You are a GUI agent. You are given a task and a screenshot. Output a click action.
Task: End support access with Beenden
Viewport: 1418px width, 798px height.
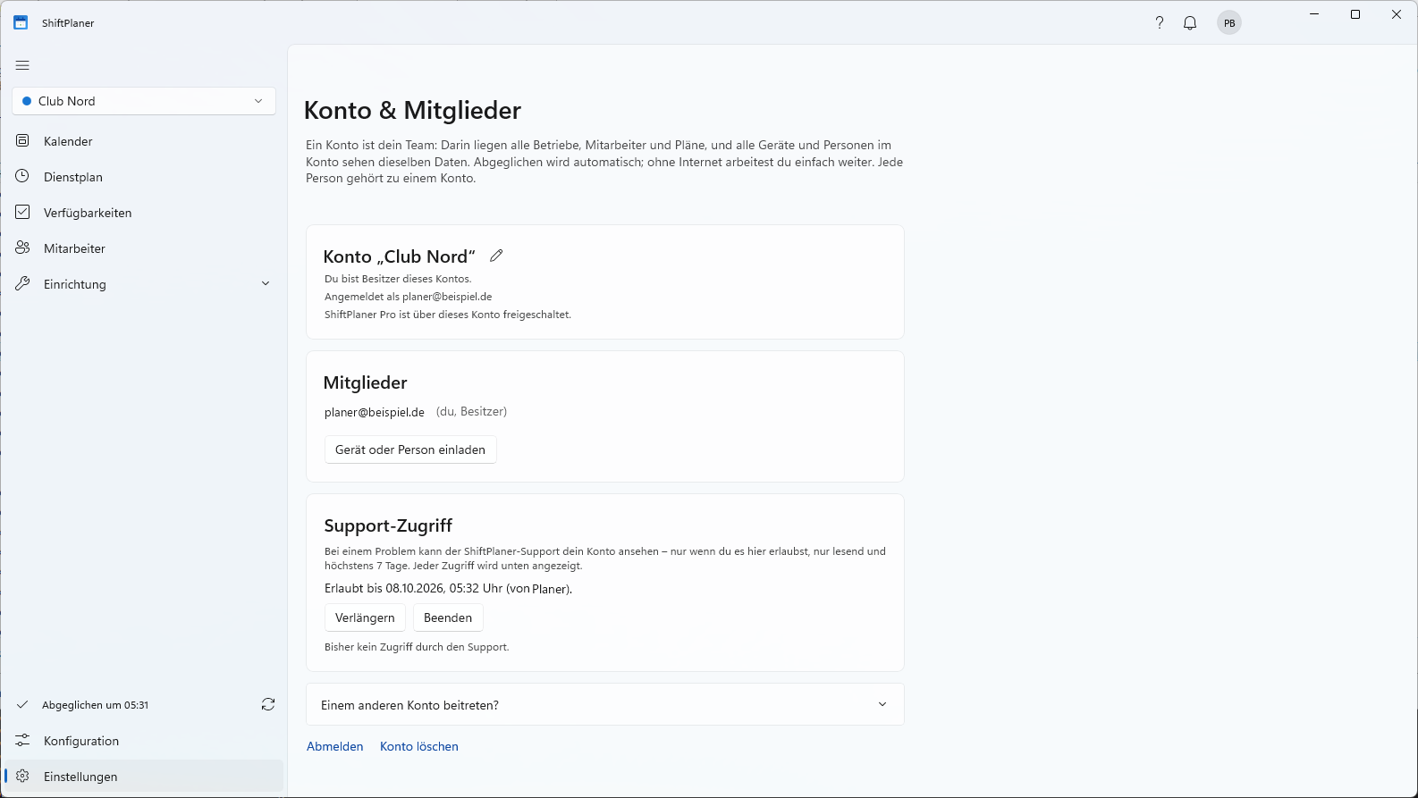(448, 617)
